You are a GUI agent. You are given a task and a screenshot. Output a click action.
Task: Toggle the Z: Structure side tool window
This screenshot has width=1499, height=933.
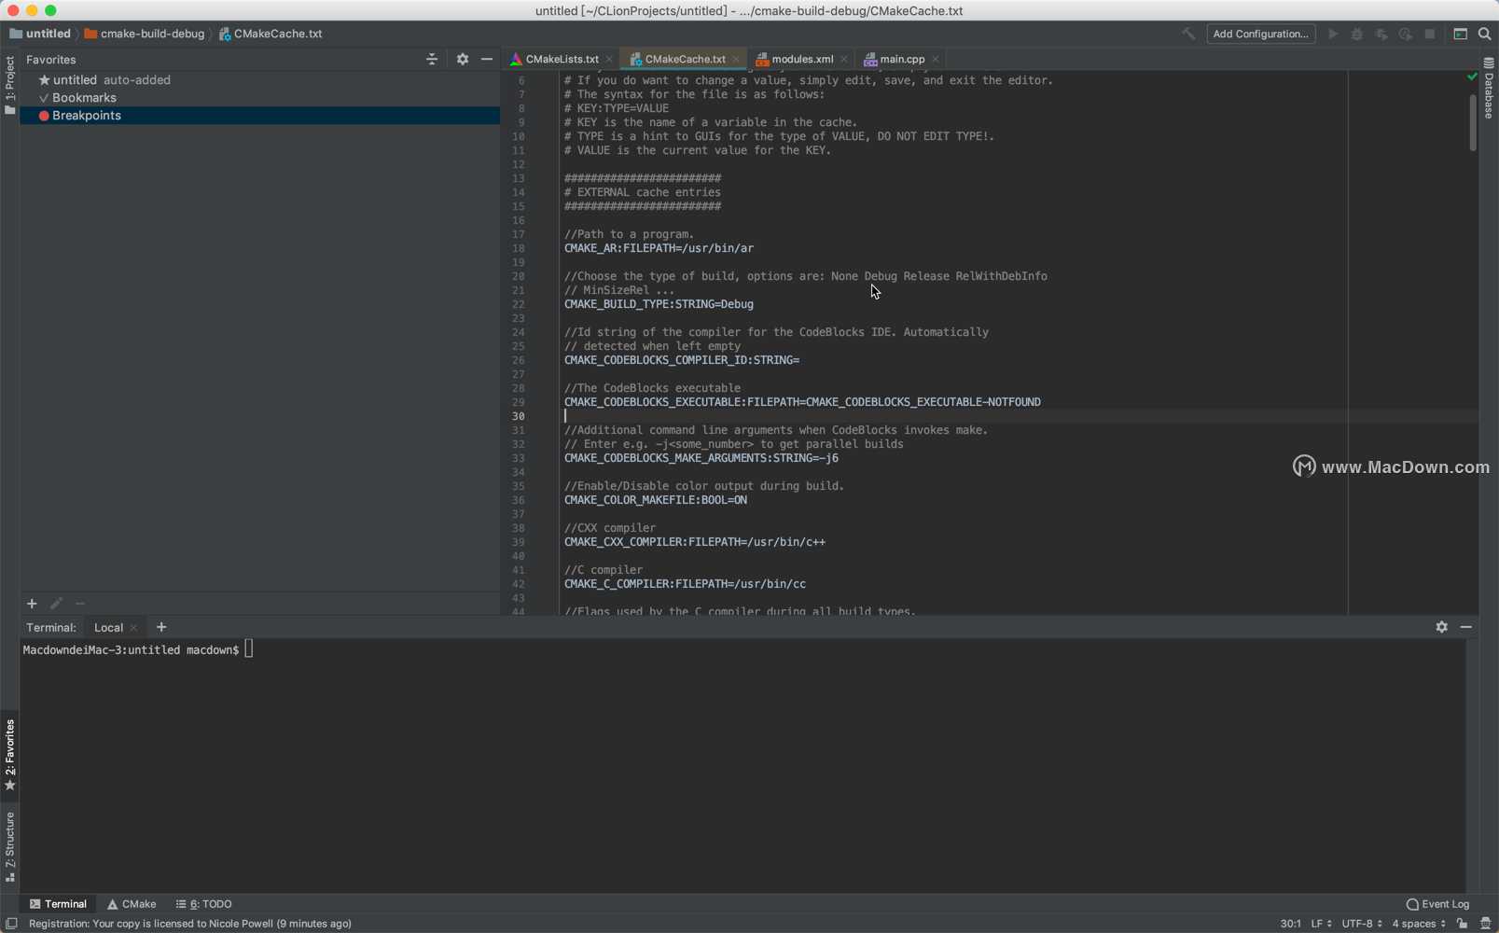coord(9,846)
